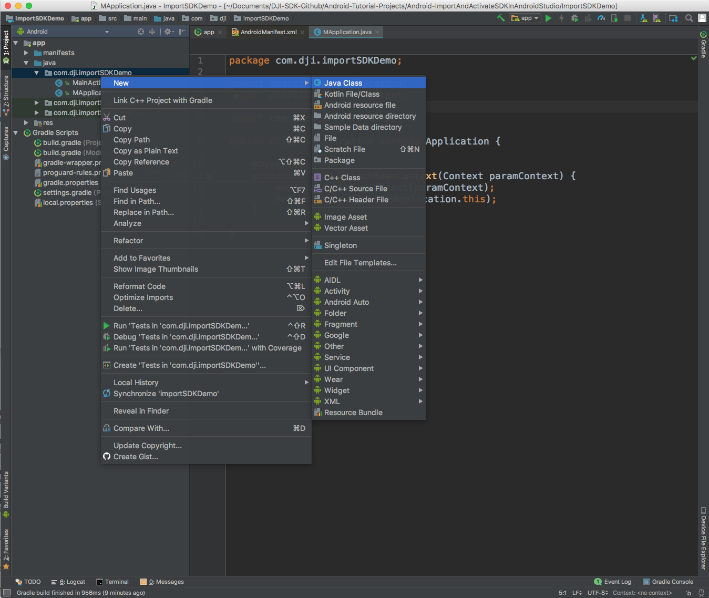The width and height of the screenshot is (709, 598).
Task: Attach debugger to Android process icon
Action: (x=614, y=18)
